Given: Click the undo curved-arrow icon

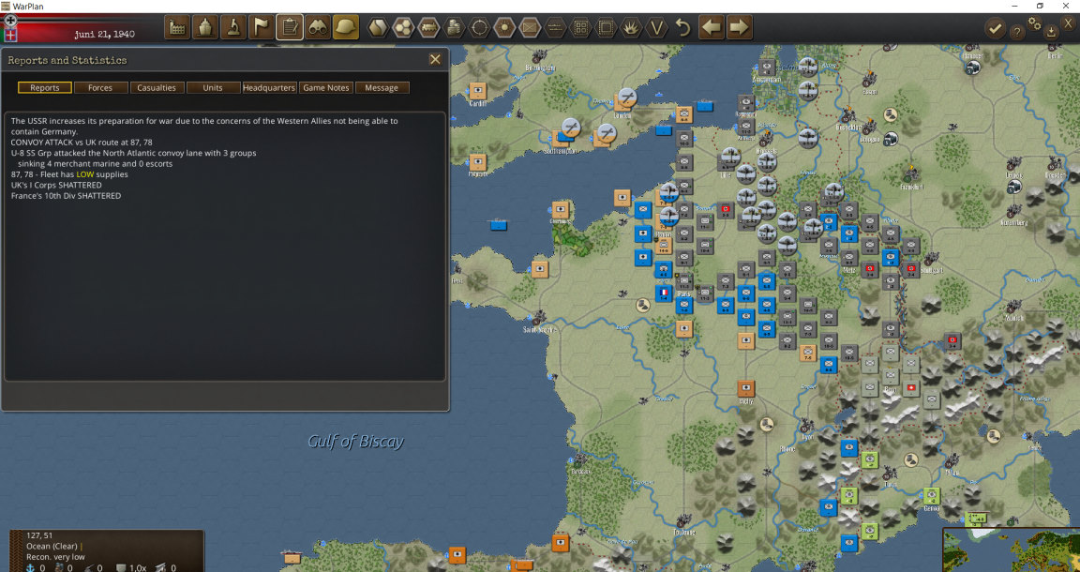Looking at the screenshot, I should 682,27.
